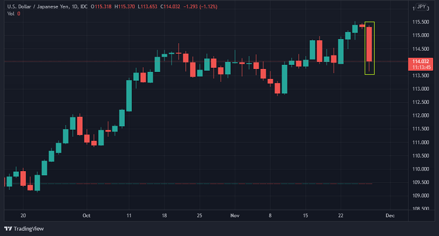Open the JPY currency selector
This screenshot has width=439, height=236.
[421, 8]
